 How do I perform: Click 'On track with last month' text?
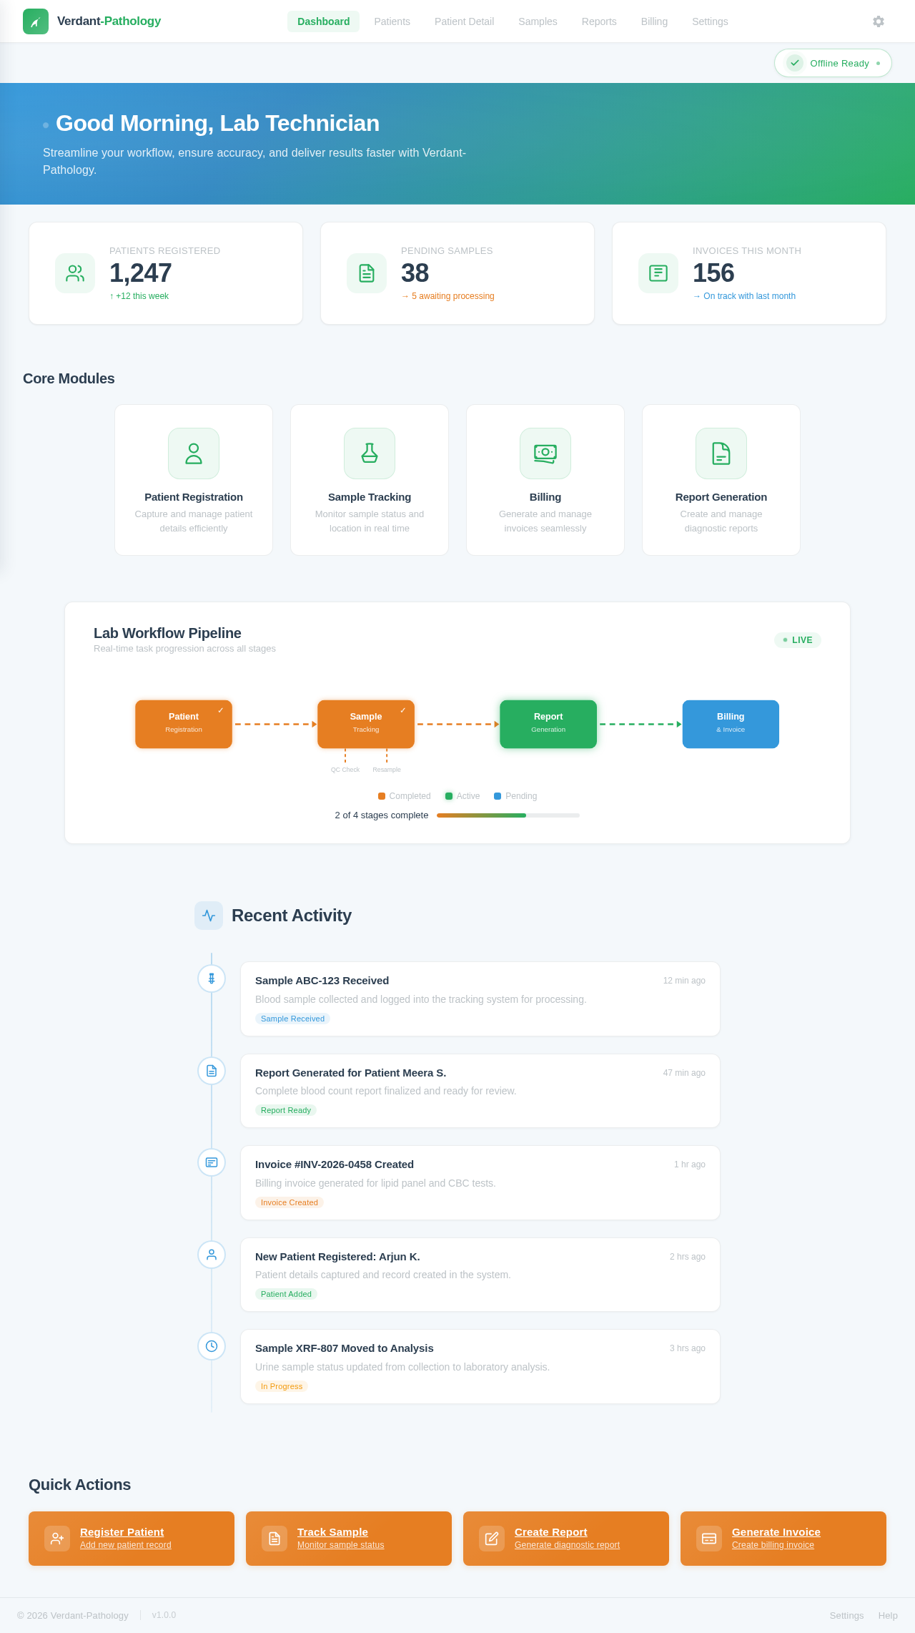(x=744, y=296)
